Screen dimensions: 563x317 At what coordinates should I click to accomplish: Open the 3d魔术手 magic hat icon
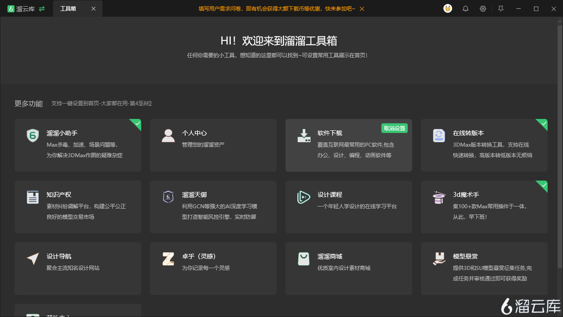pos(439,197)
